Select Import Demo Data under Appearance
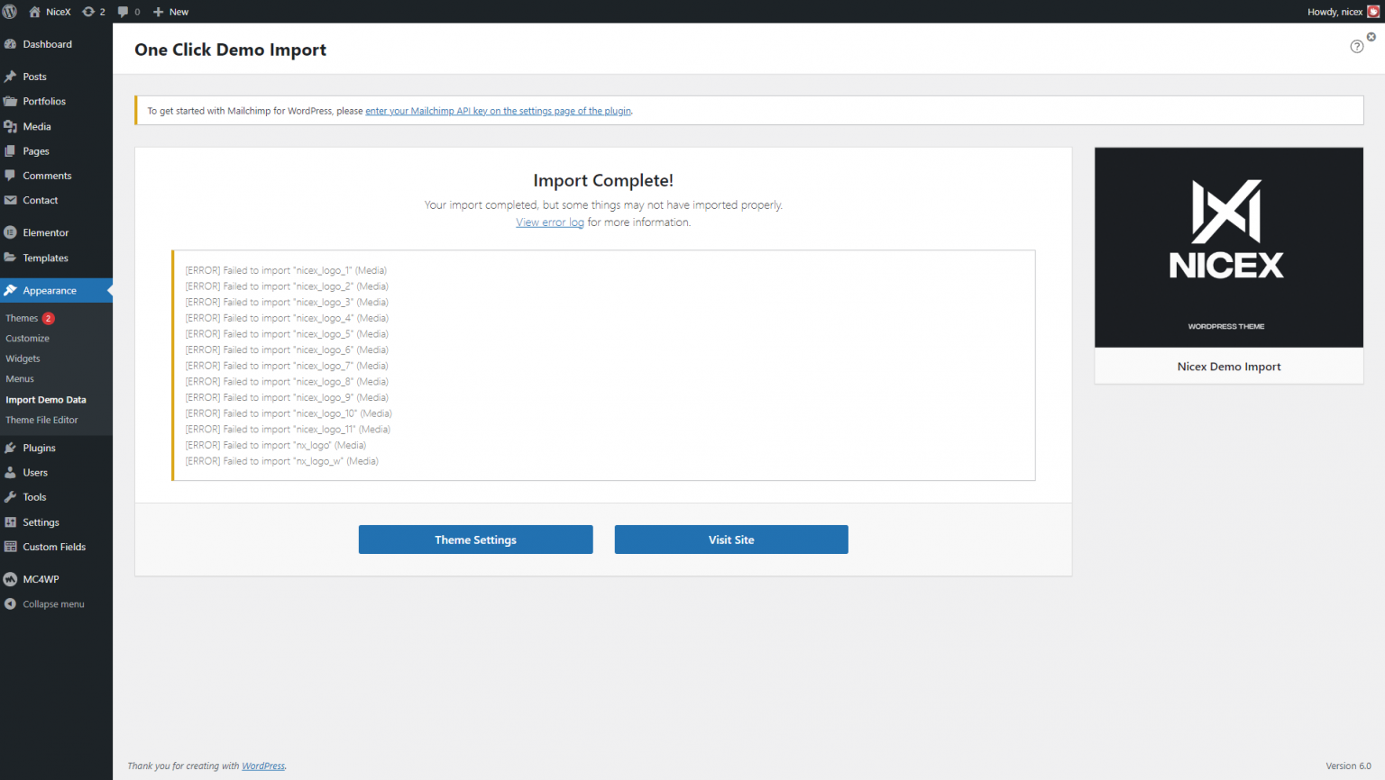This screenshot has height=780, width=1385. pyautogui.click(x=47, y=399)
